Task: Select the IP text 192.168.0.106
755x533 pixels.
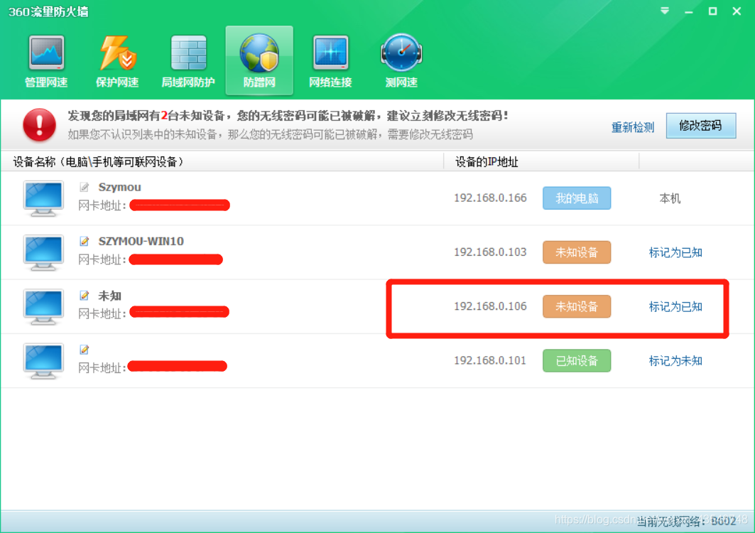Action: coord(490,306)
